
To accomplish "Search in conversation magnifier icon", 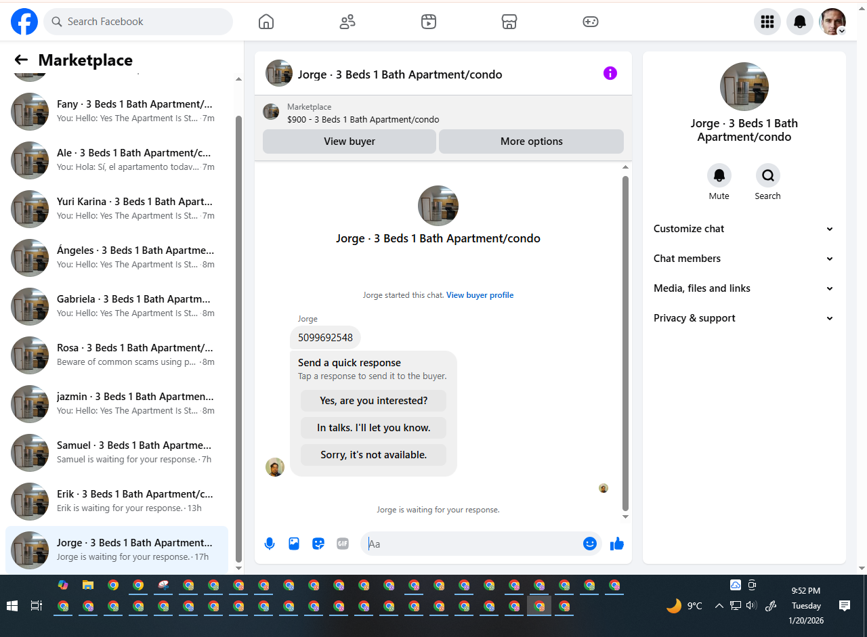I will (768, 176).
